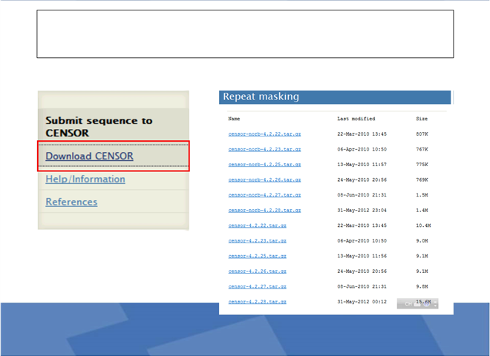
Task: Click the empty title box at top
Action: (245, 33)
